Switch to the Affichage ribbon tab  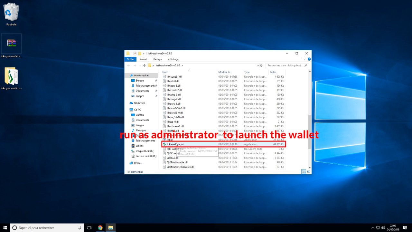[173, 59]
